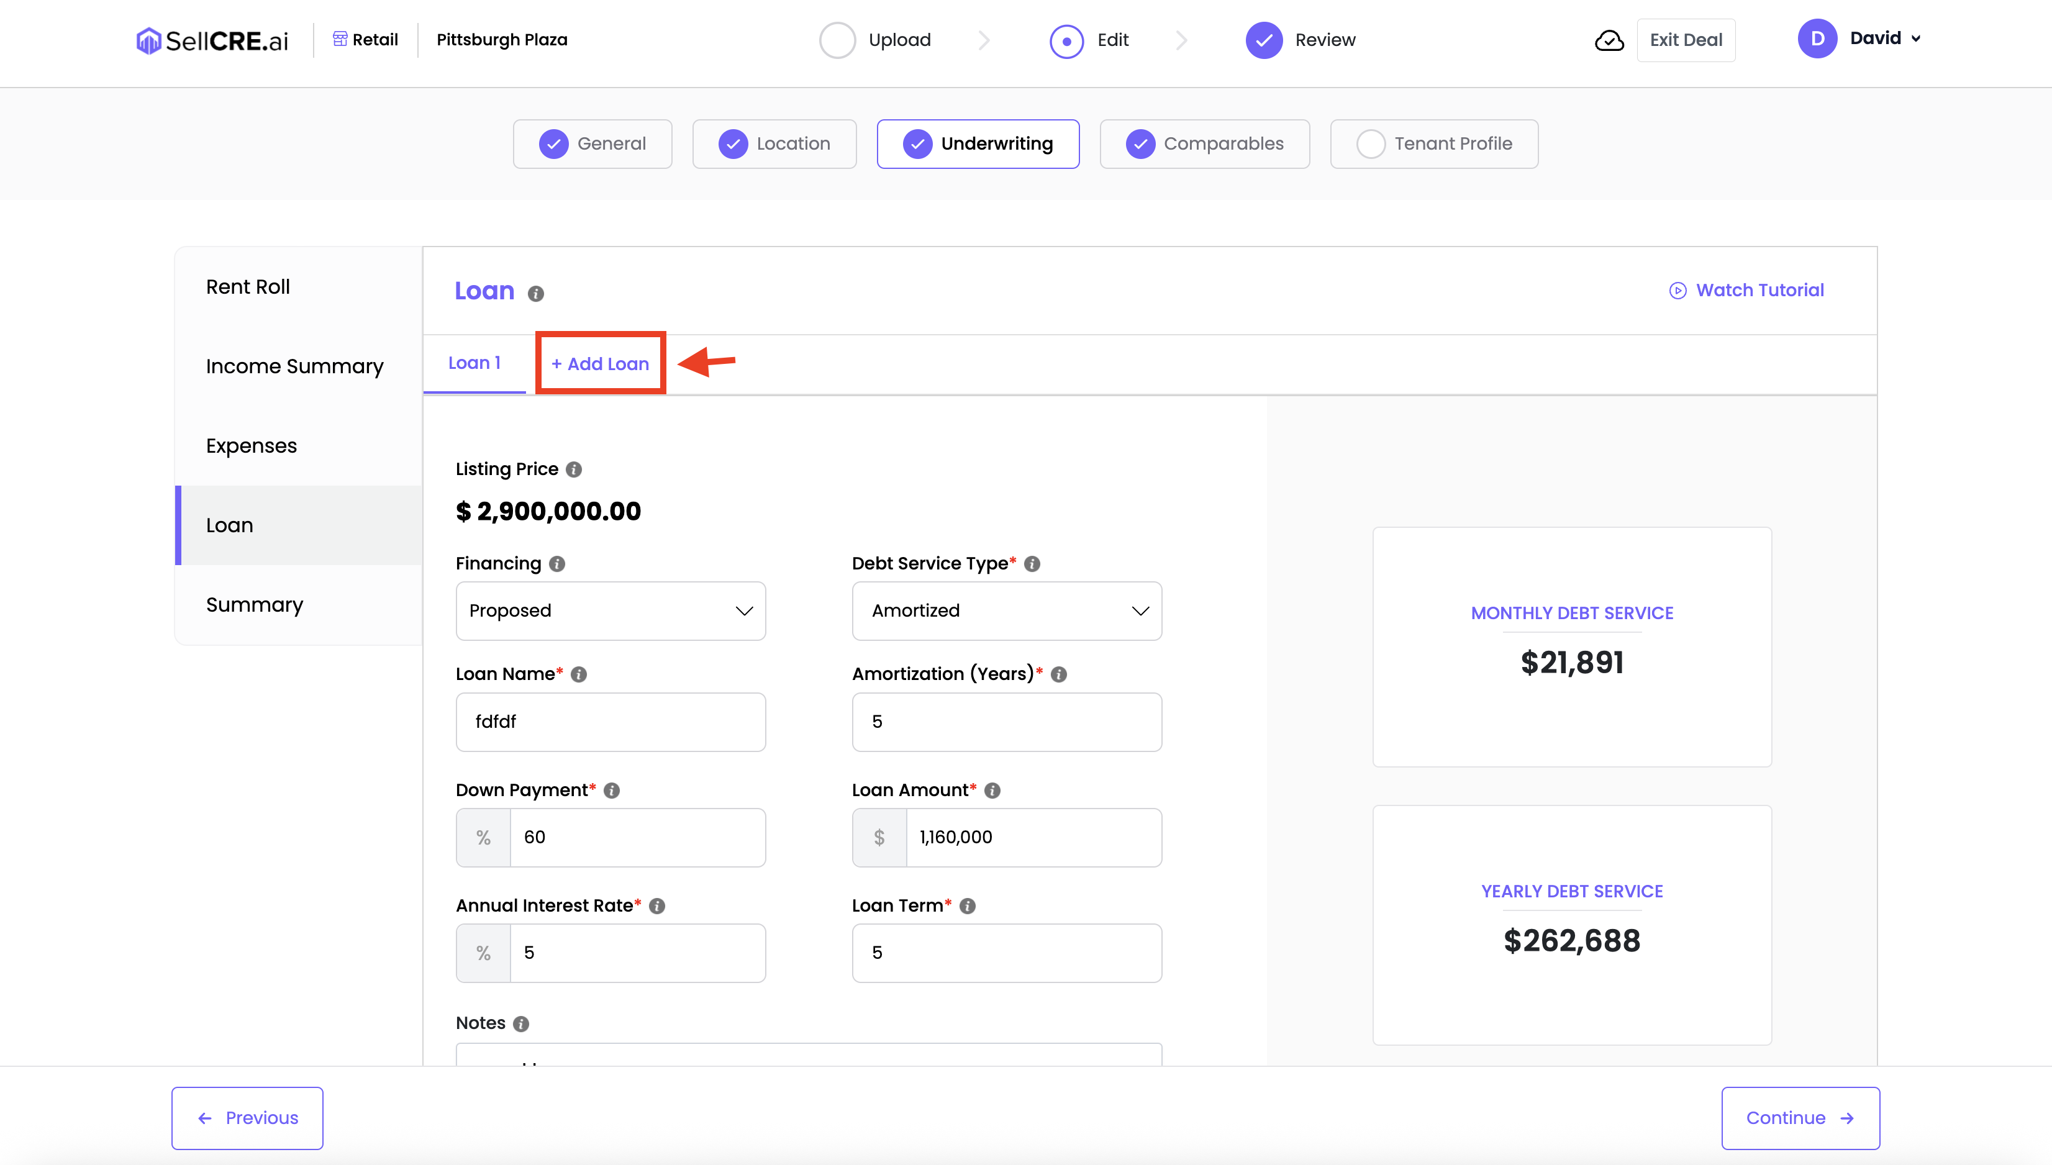Open the Watch Tutorial link
Image resolution: width=2052 pixels, height=1165 pixels.
[1746, 291]
